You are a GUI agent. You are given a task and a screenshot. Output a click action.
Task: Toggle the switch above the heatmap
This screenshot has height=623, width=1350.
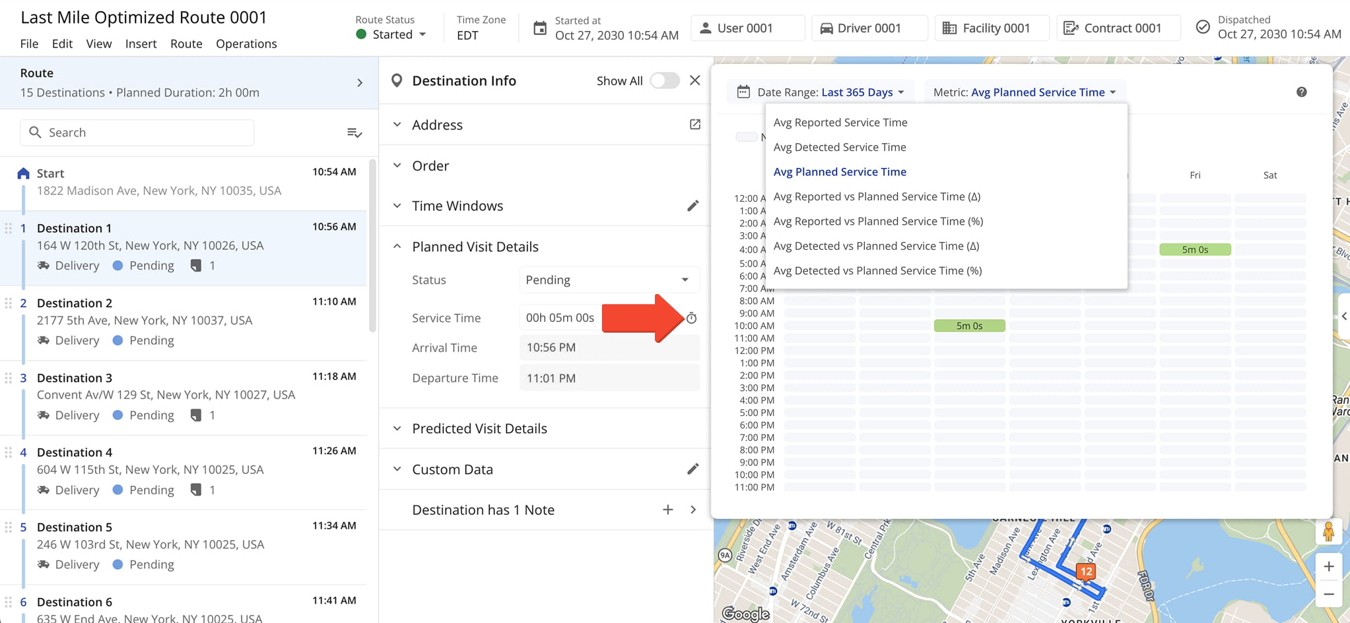click(x=747, y=137)
